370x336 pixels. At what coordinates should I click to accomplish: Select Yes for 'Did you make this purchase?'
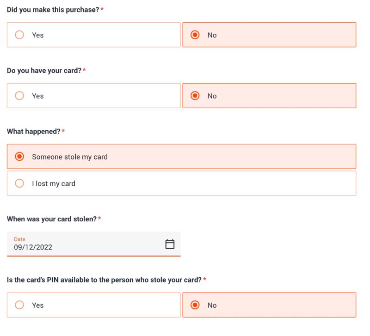coord(19,35)
